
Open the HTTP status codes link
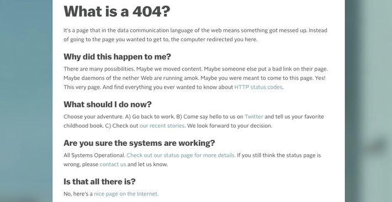click(x=258, y=87)
